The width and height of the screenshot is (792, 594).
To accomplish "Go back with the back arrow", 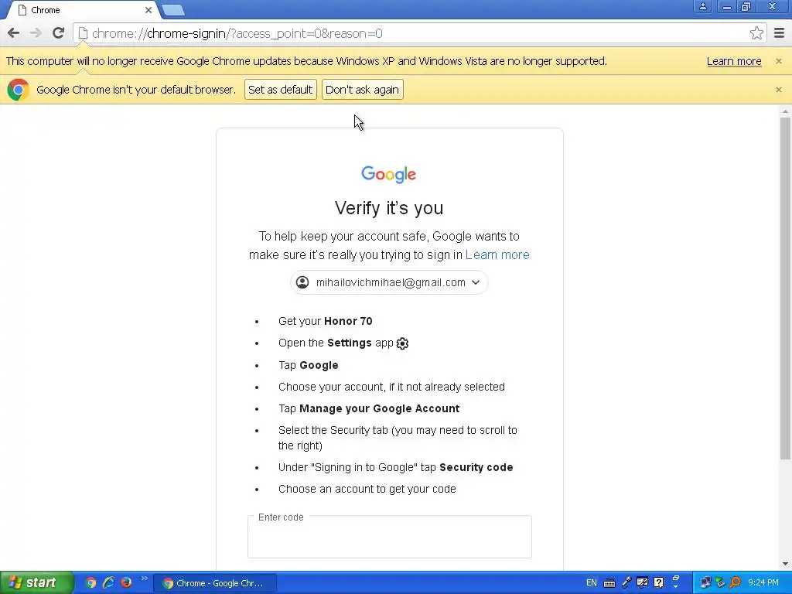I will tap(14, 33).
